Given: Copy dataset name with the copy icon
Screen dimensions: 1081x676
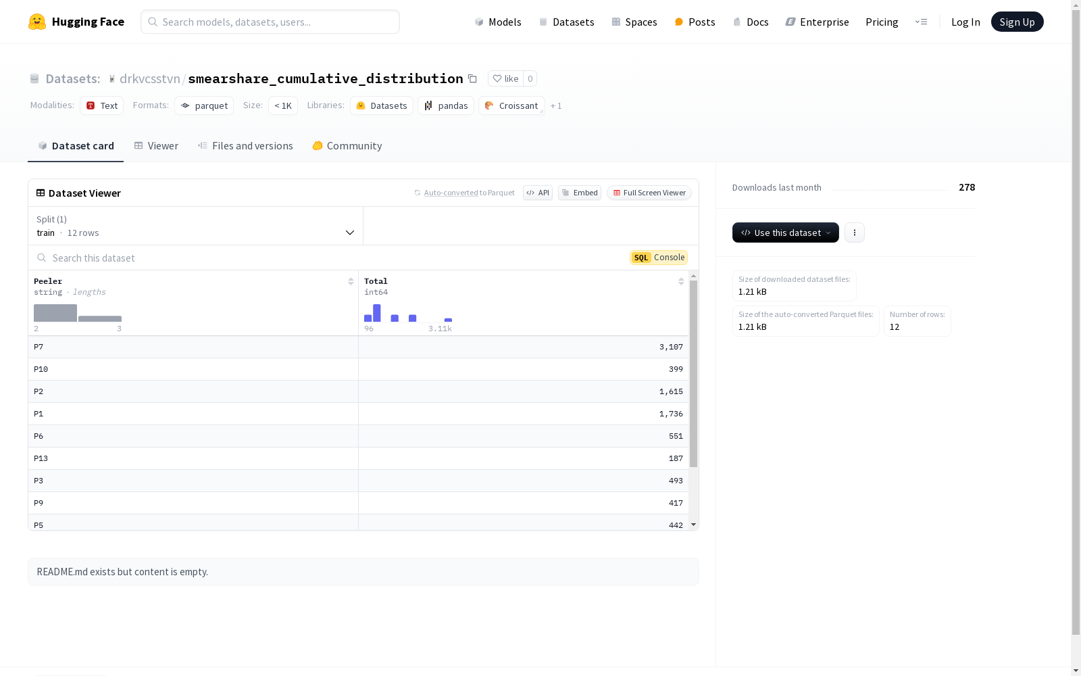Looking at the screenshot, I should pos(472,78).
